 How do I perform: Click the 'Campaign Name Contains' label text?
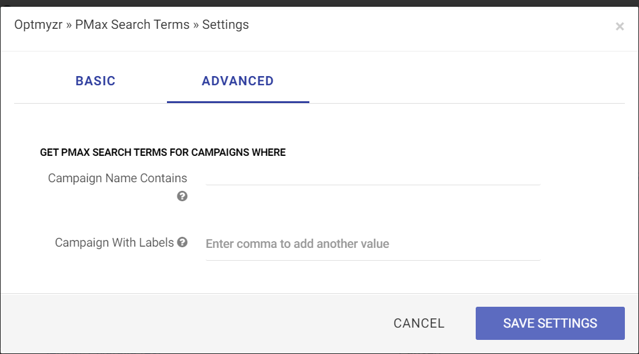117,178
